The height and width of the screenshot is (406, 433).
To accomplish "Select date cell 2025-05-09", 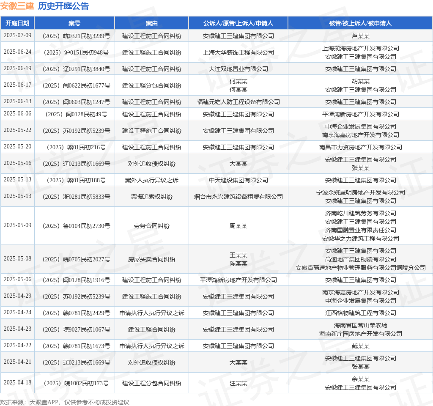I will tap(17, 225).
